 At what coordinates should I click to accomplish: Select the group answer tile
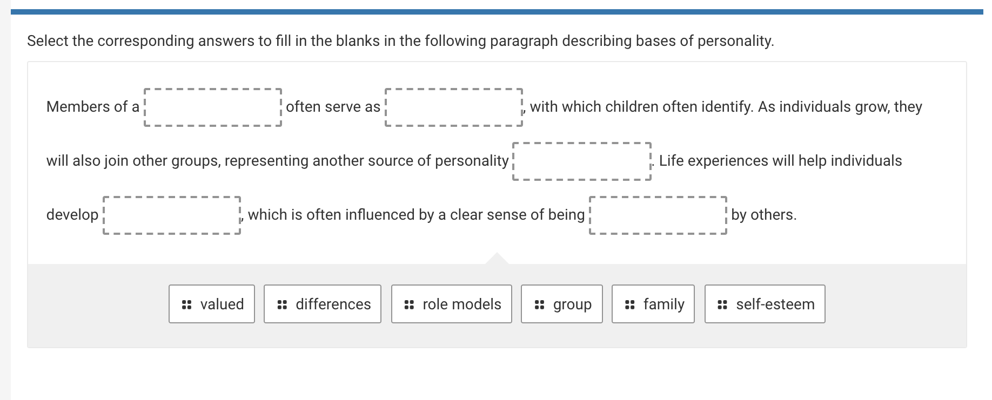click(562, 304)
